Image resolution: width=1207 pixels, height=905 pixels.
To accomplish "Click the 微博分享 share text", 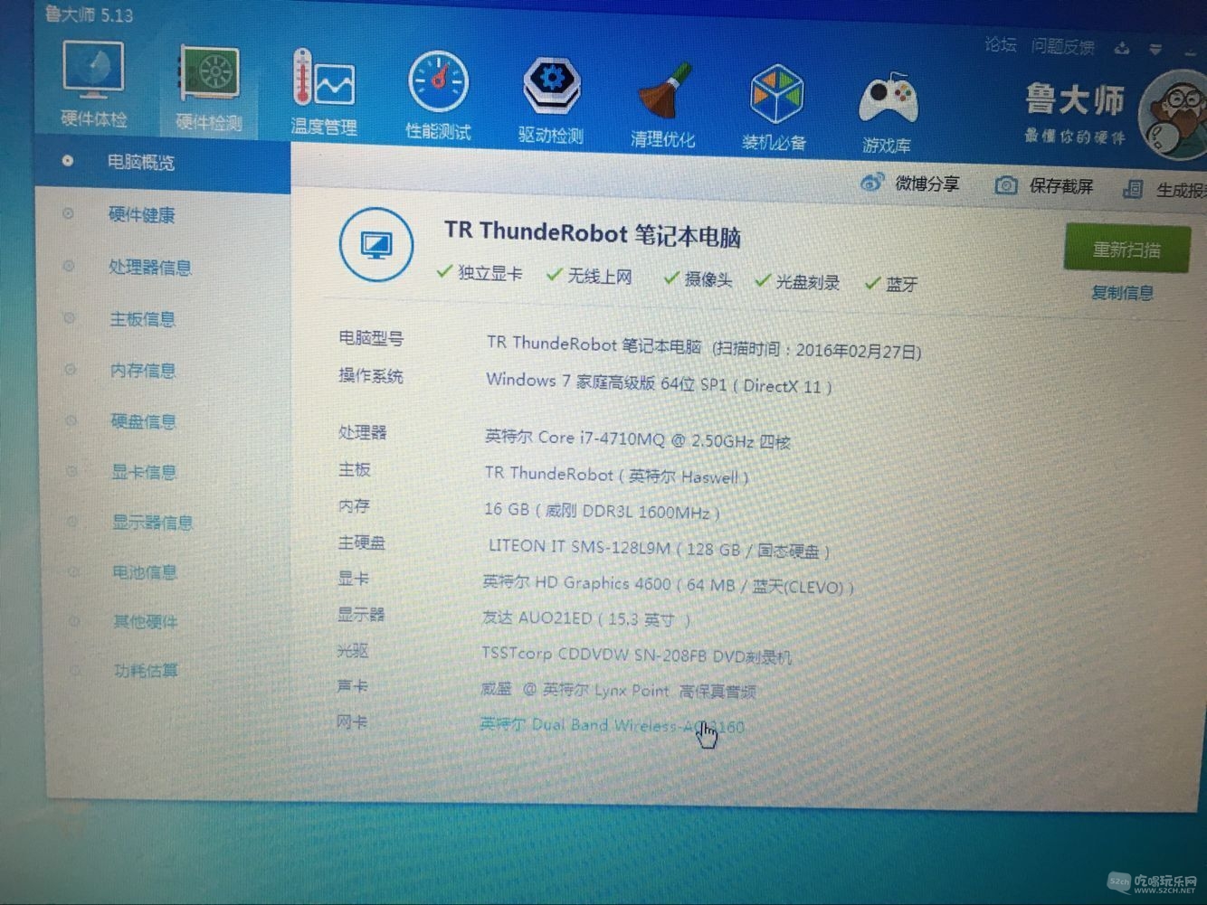I will click(x=927, y=184).
